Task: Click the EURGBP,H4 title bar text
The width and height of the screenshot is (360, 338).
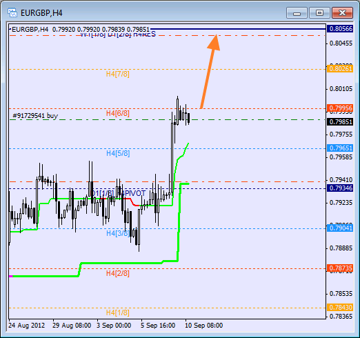Action: click(41, 13)
